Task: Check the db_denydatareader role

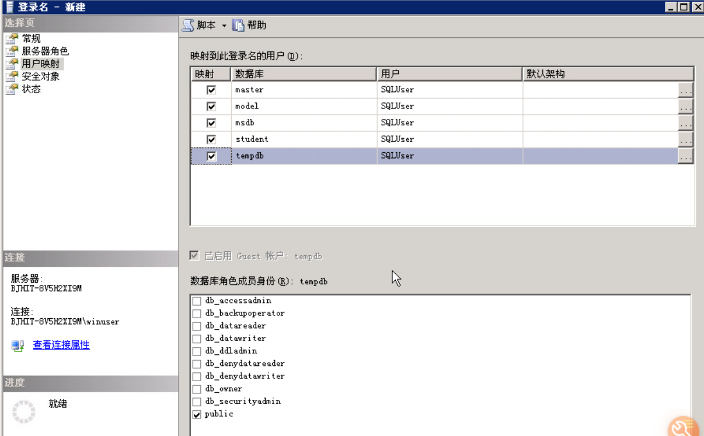Action: pos(197,364)
